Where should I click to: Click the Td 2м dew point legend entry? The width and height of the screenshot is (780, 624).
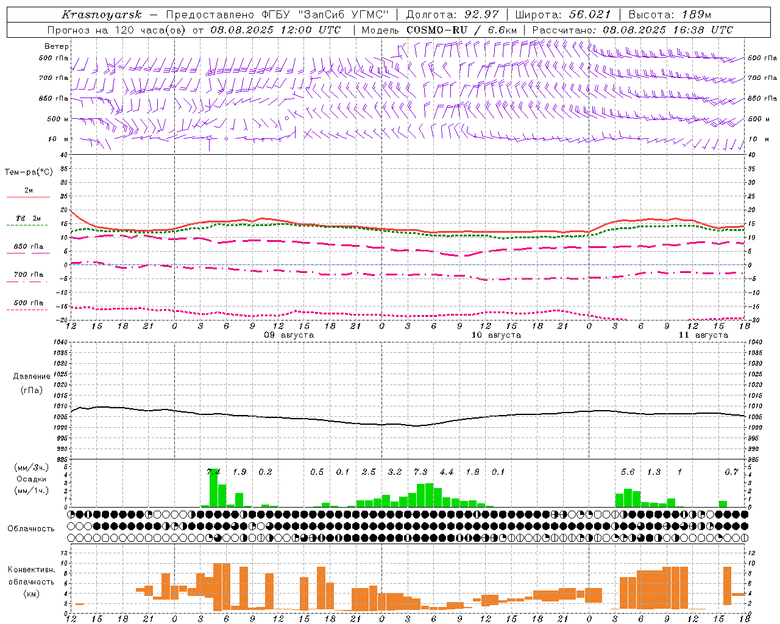tap(29, 218)
